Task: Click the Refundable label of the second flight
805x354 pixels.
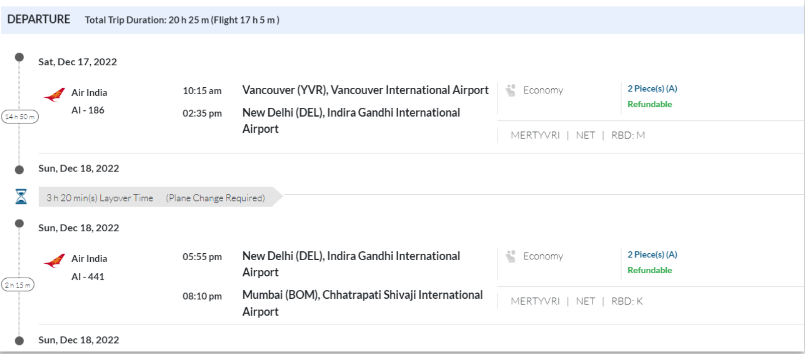Action: pyautogui.click(x=650, y=270)
